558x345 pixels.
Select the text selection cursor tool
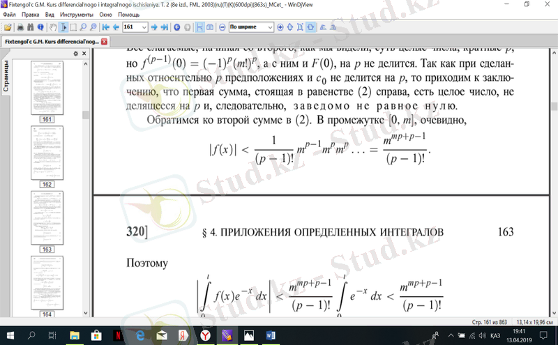[63, 27]
